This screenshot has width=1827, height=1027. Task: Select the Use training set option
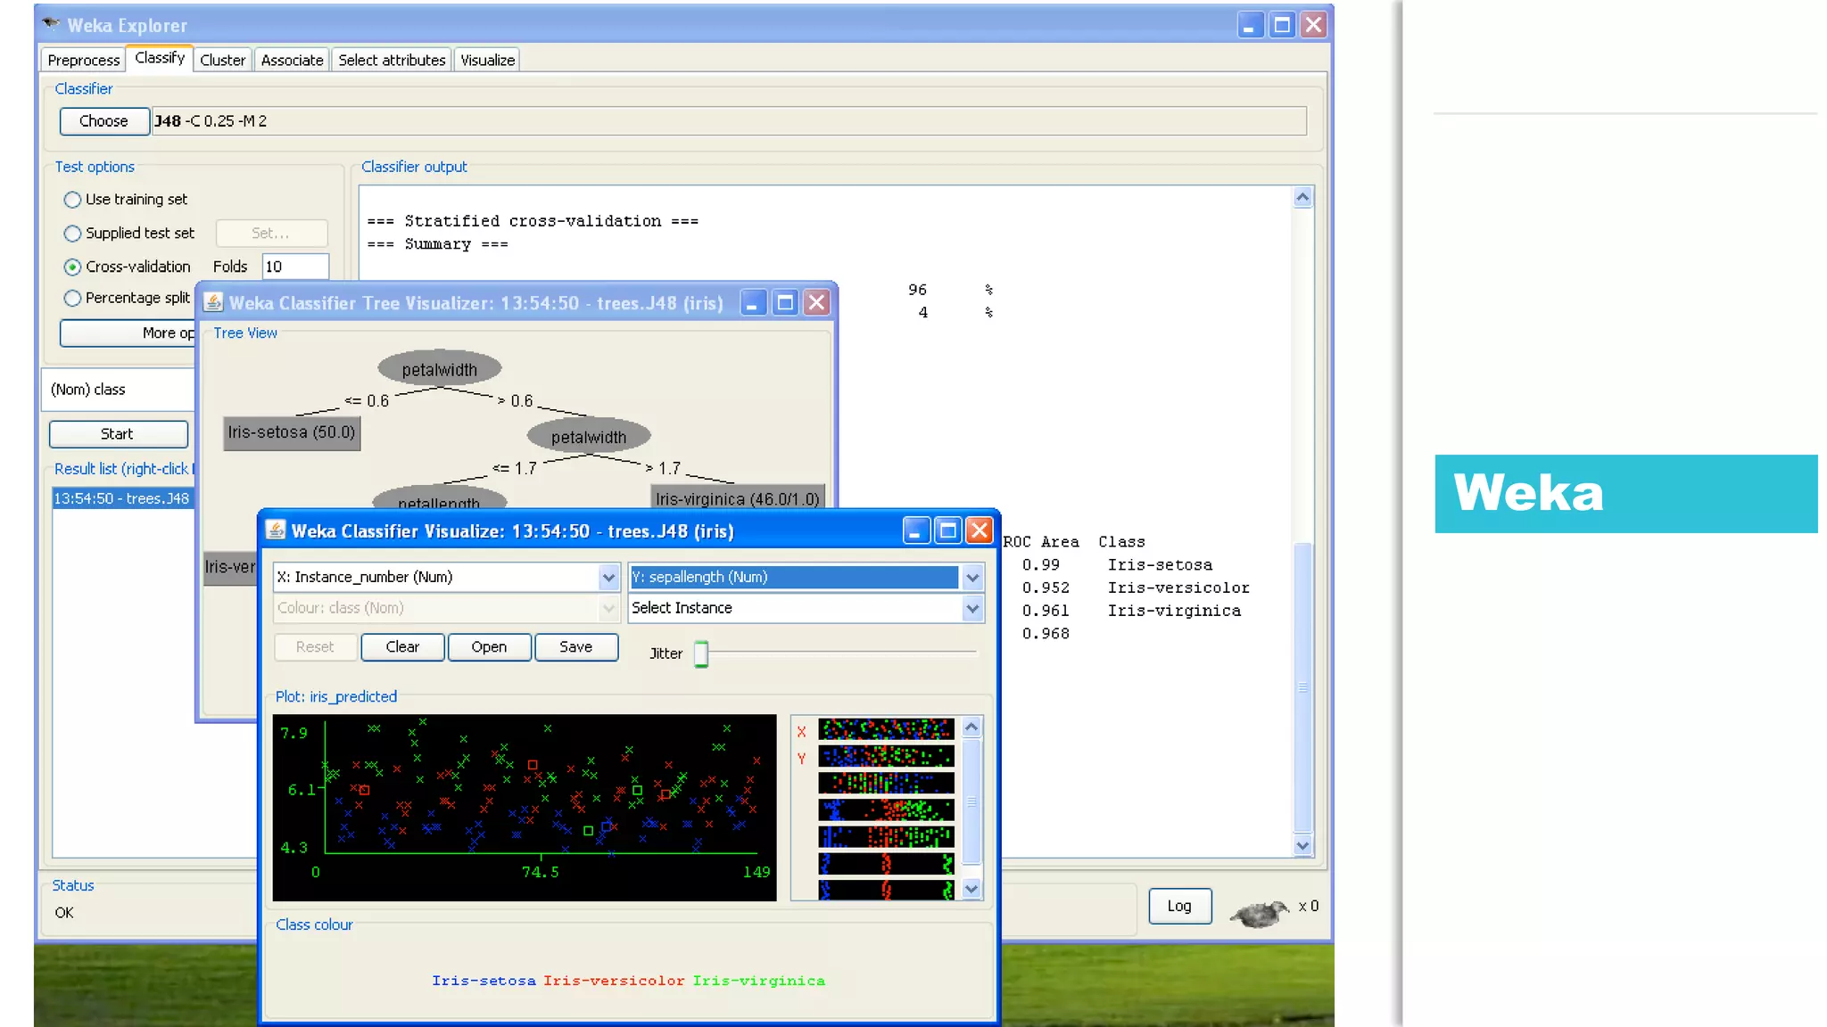73,200
